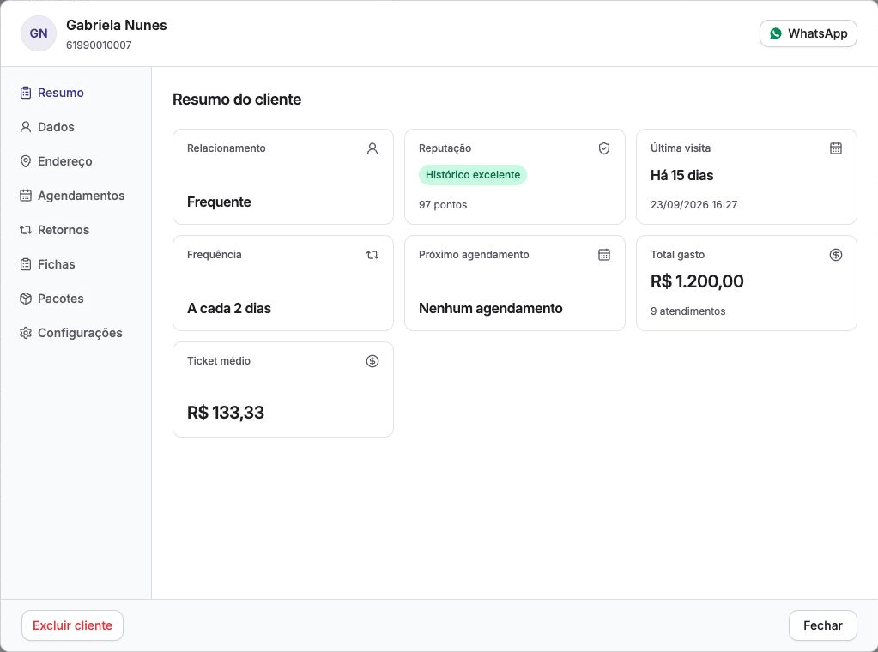Click the Dados person icon in sidebar

26,127
